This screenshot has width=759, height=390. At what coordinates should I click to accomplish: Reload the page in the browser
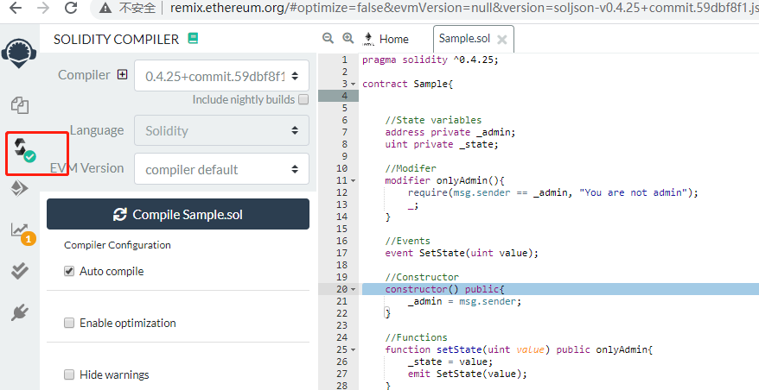(x=71, y=8)
